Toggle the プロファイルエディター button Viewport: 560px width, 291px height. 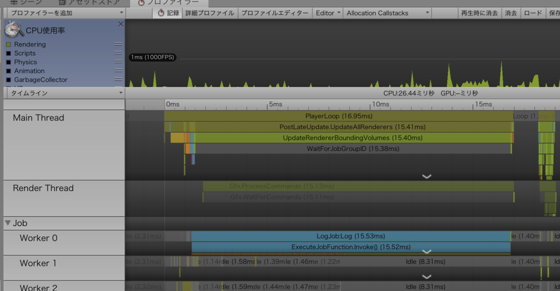click(x=275, y=13)
